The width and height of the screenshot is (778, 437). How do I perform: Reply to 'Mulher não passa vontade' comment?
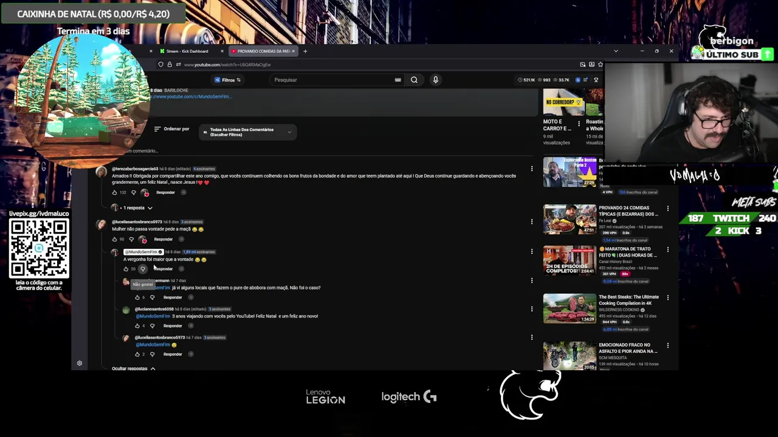163,239
